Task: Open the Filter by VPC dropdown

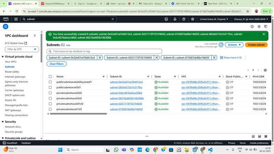Action: (22, 49)
